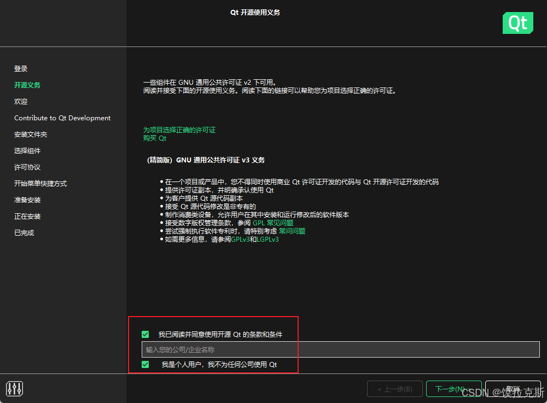
Task: Open installer settings via the sliders icon
Action: 14,388
